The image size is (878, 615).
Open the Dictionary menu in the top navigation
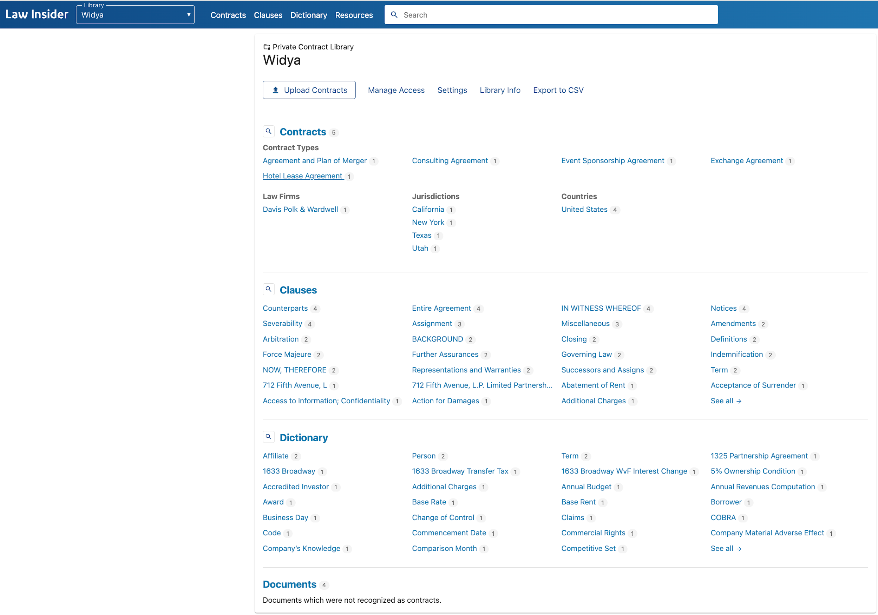tap(309, 15)
